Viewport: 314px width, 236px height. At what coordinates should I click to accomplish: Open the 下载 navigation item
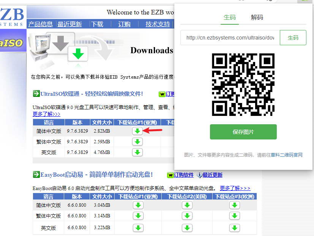click(x=97, y=24)
